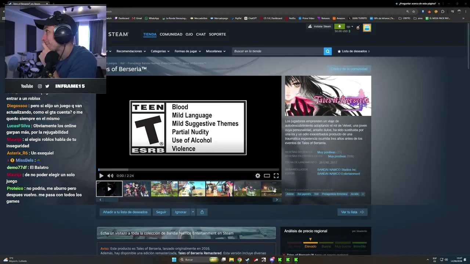
Task: Focus the 'Buscar en la tienda' search field
Action: pos(278,51)
